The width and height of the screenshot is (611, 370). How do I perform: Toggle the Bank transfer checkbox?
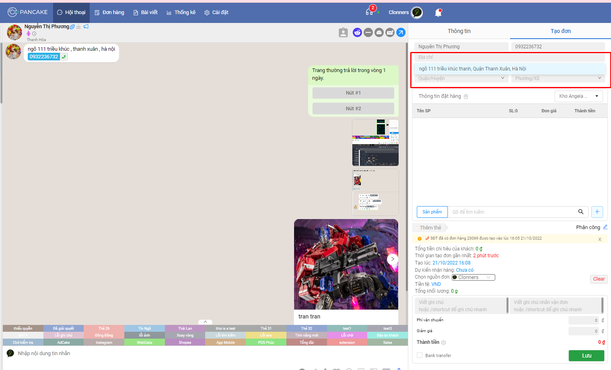coord(420,356)
